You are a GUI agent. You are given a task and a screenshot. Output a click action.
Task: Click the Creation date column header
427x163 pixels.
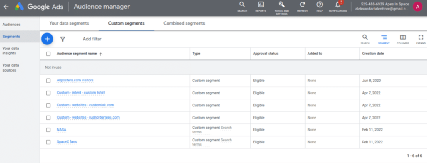coord(373,54)
